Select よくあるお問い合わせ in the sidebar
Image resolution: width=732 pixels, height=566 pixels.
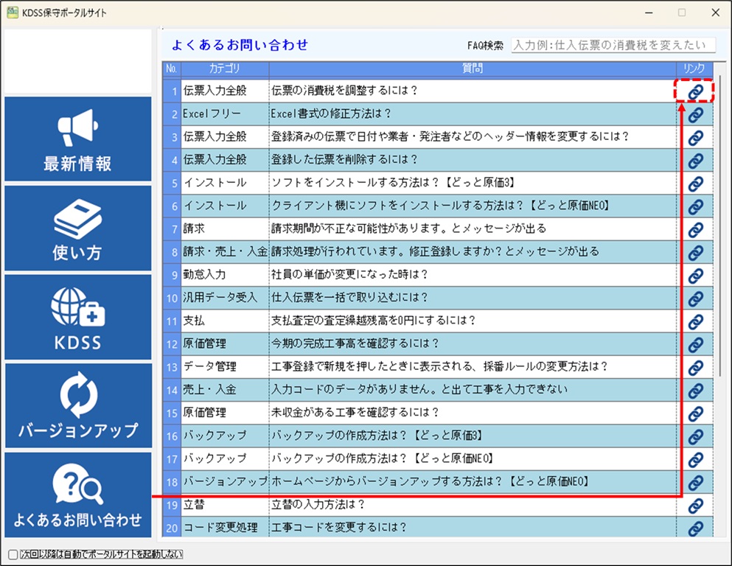click(x=77, y=495)
